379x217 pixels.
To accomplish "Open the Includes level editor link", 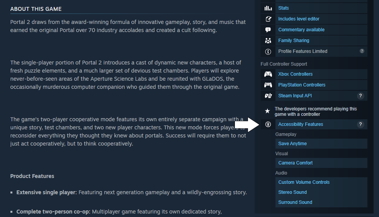I will pos(299,19).
